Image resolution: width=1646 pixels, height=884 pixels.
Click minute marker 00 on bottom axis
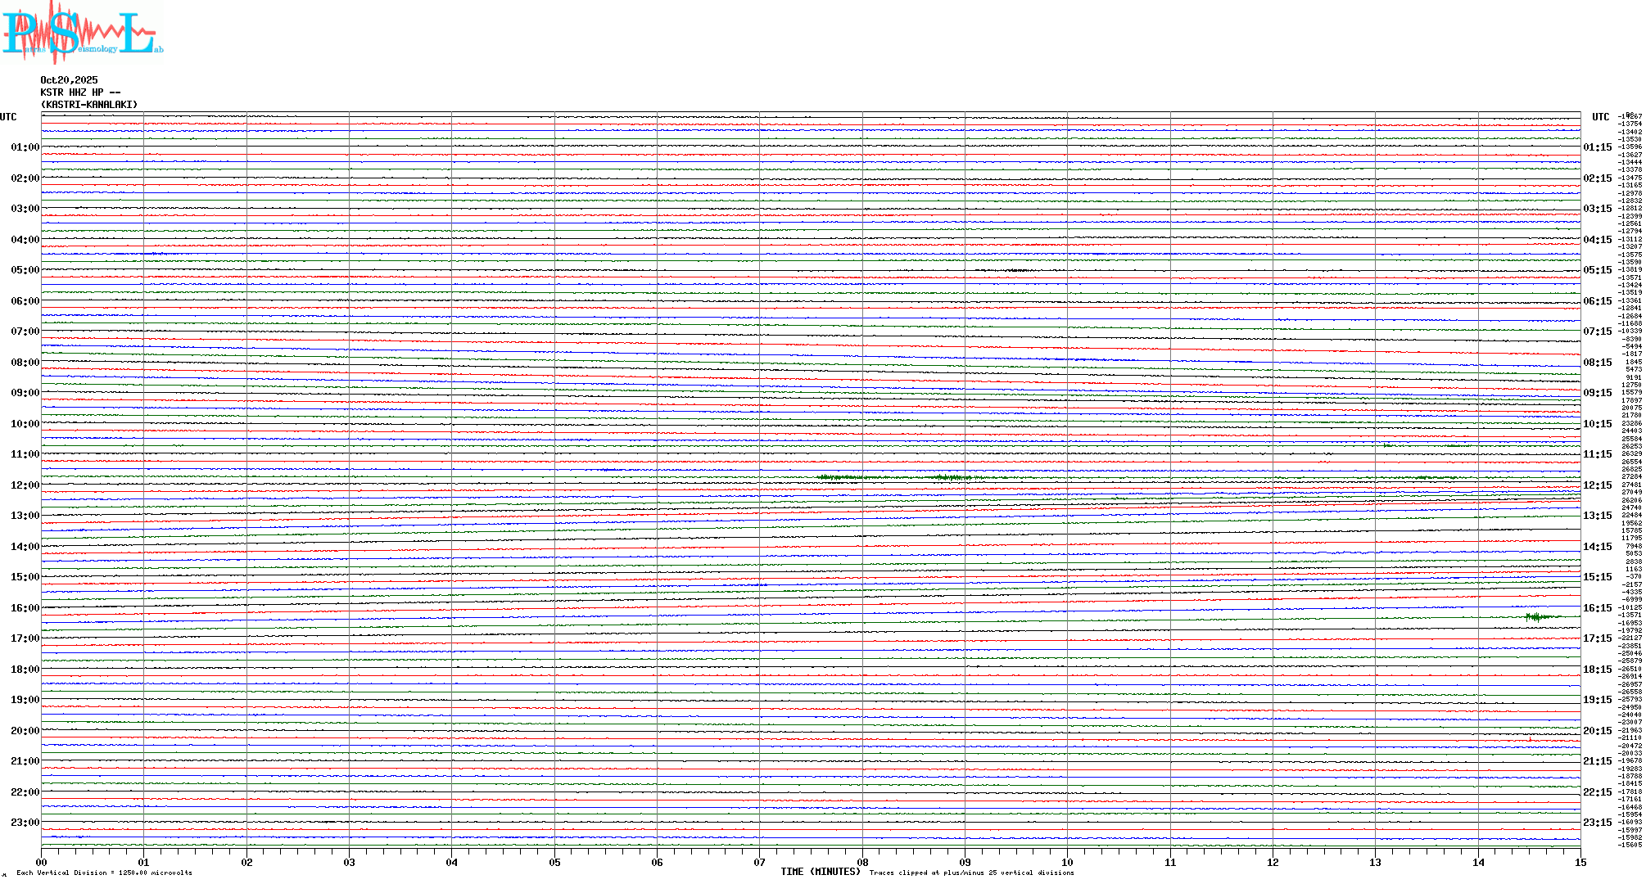[x=42, y=862]
